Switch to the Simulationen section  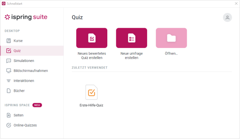(x=32, y=61)
